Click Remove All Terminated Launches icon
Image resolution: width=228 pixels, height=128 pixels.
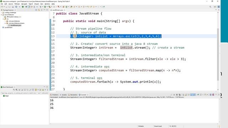pyautogui.click(x=180, y=95)
